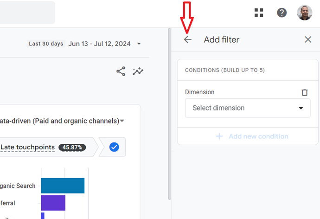Screen dimensions: 320x219
Task: Expand the Data-driven attribution model dropdown
Action: [122, 121]
